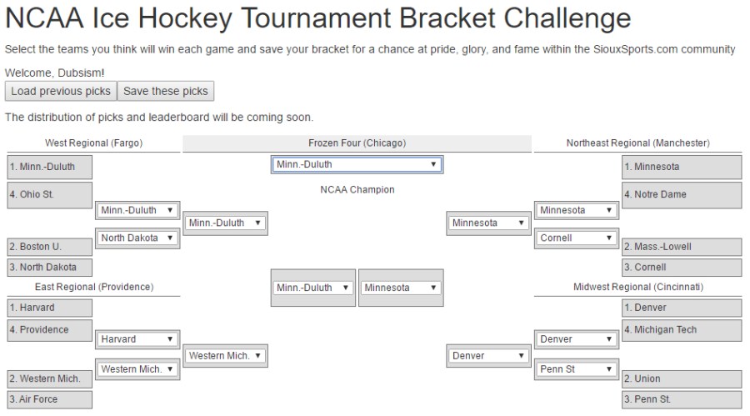The image size is (750, 416).
Task: Click the 2. Boston U. seed box
Action: [x=49, y=247]
